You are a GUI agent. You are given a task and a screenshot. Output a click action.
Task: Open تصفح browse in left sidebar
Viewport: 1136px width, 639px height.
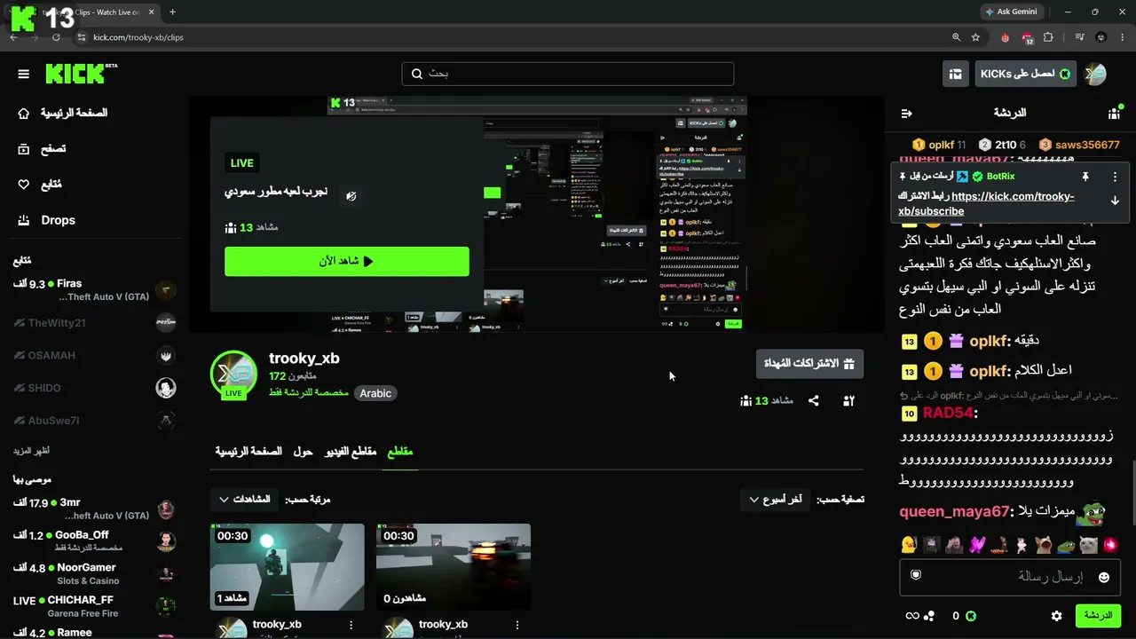pos(42,149)
